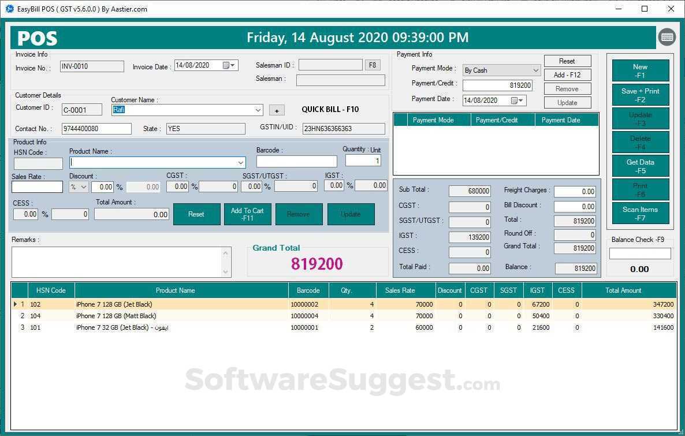The width and height of the screenshot is (685, 436).
Task: Open the discount type percent dropdown
Action: click(79, 187)
